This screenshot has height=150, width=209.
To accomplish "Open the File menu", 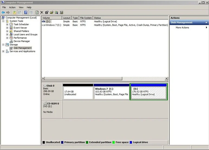I will [4, 7].
